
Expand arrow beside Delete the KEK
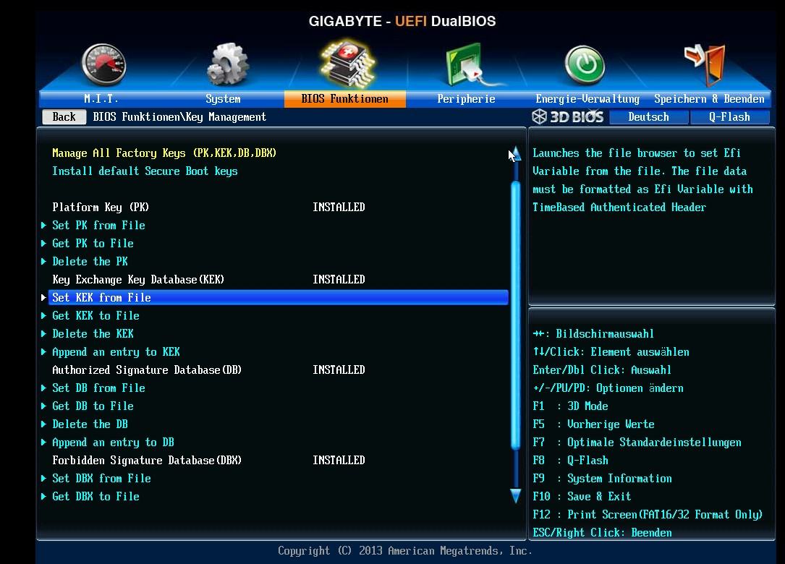43,334
